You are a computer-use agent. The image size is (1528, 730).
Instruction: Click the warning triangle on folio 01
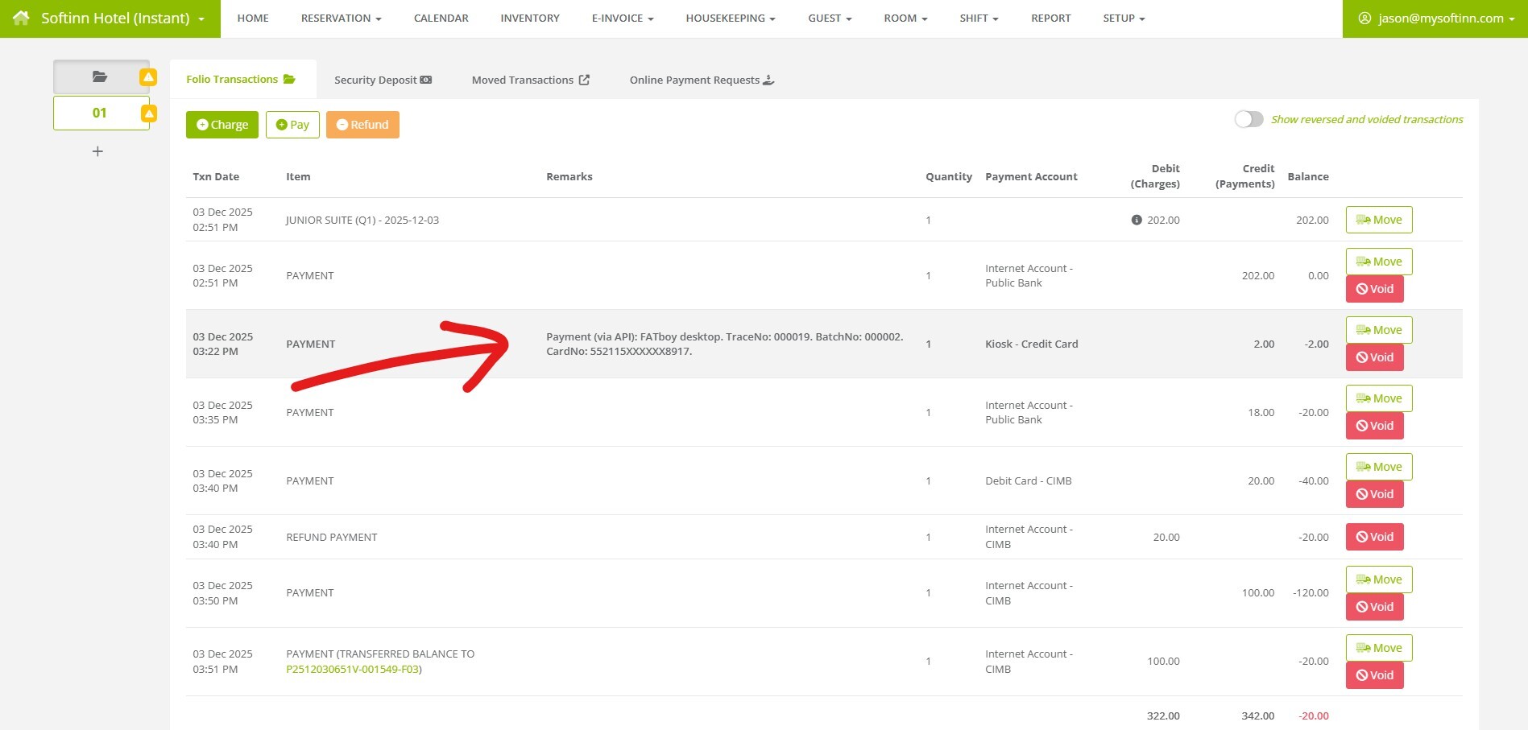coord(147,113)
